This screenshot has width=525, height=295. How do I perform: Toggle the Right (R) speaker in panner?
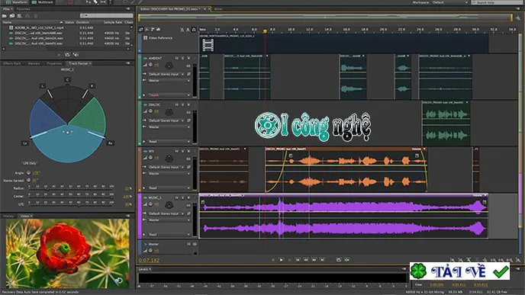point(92,86)
